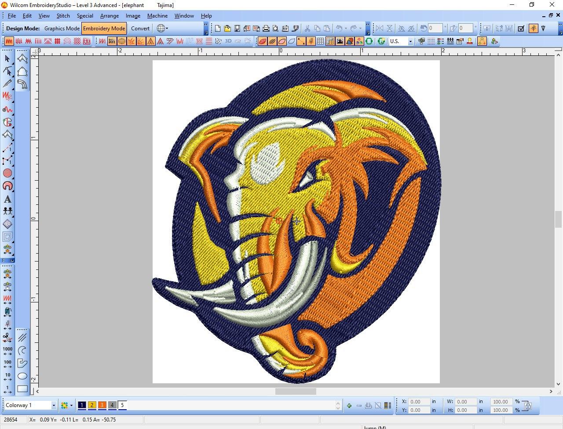This screenshot has height=429, width=563.
Task: Click the Save floppy disk icon
Action: tap(237, 29)
